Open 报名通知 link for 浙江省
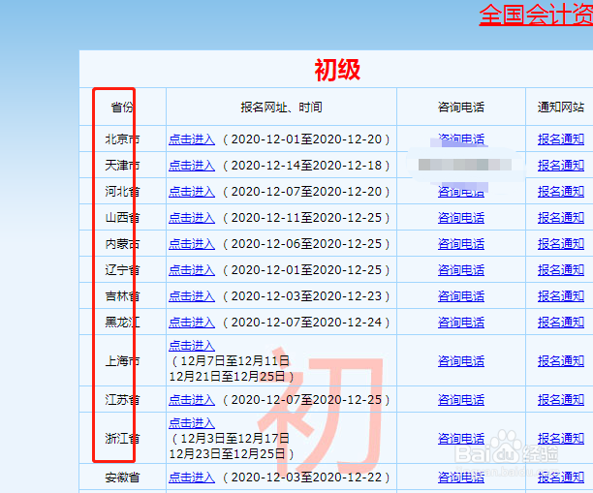Image resolution: width=593 pixels, height=493 pixels. 561,439
